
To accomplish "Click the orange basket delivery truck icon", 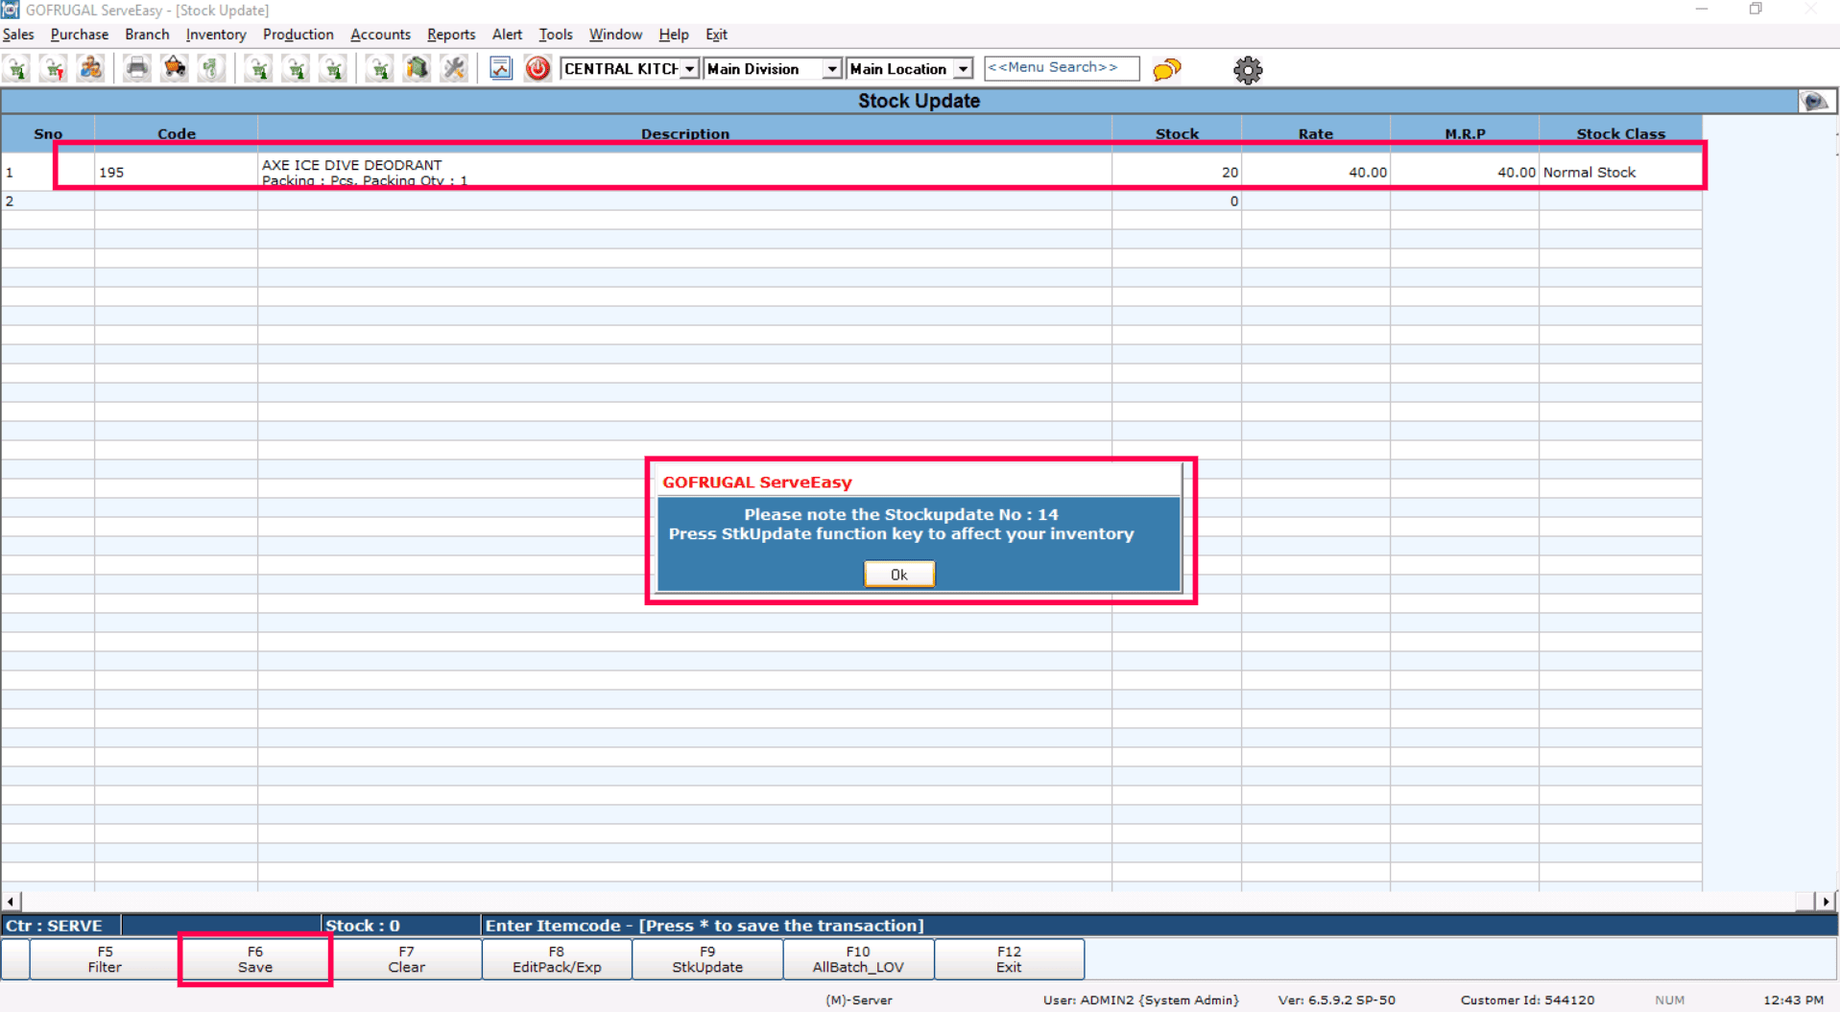I will point(175,69).
